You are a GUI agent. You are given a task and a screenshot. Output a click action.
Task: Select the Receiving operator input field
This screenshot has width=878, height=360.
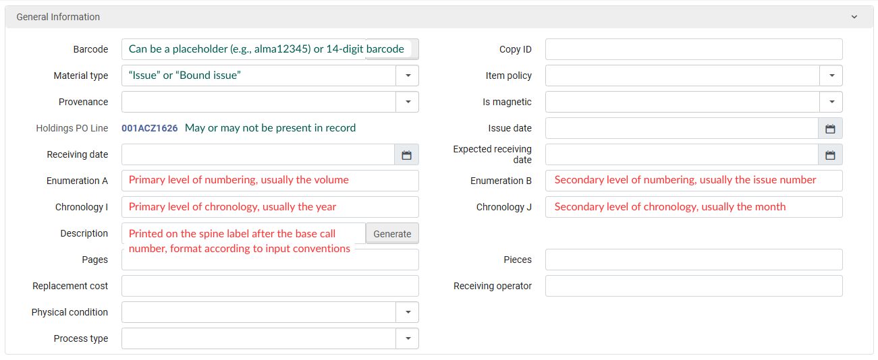tap(693, 286)
